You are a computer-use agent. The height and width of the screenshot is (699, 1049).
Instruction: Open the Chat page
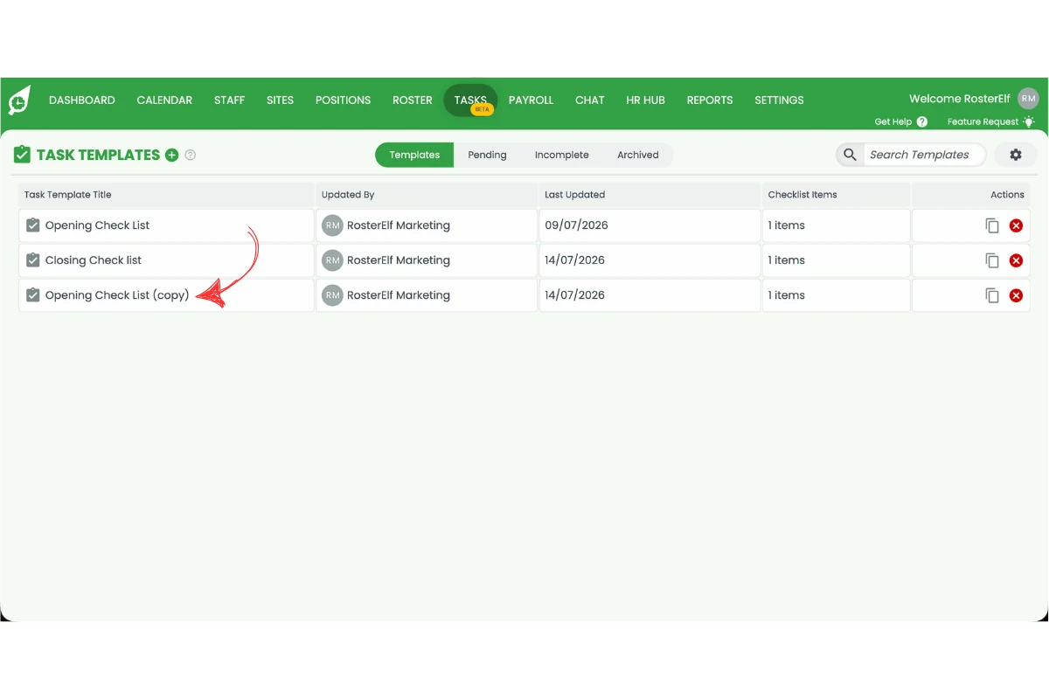[590, 100]
